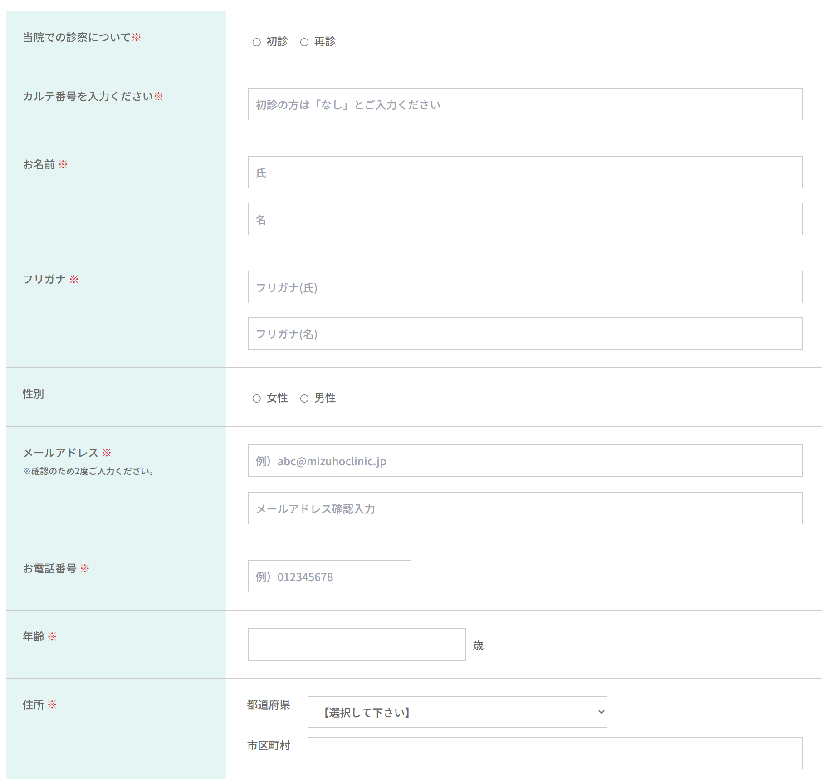Open the 都道府県 prefecture dropdown
This screenshot has height=779, width=836.
[x=457, y=712]
